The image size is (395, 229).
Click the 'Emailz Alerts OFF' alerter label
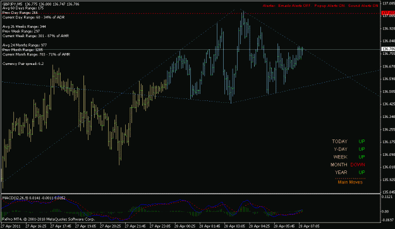(x=295, y=6)
